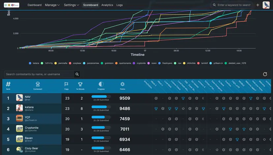Open the user profile avatar menu

click(266, 5)
